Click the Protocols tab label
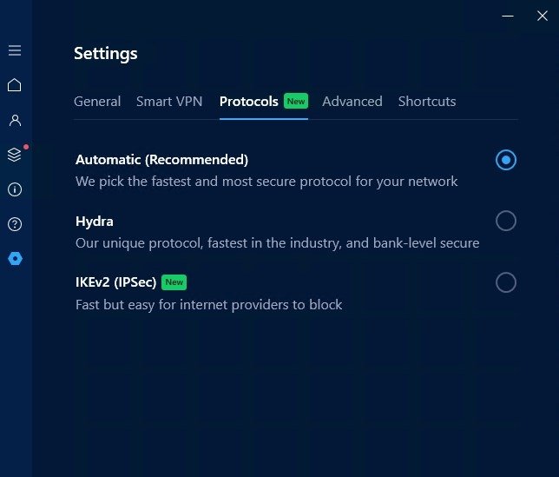Viewport: 559px width, 477px height. point(249,102)
